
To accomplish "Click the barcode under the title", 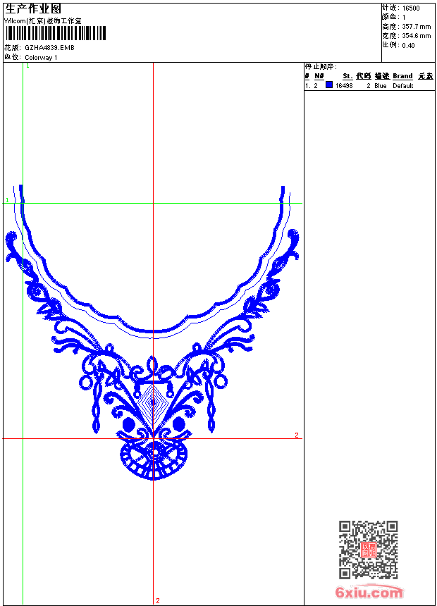I will click(x=56, y=33).
